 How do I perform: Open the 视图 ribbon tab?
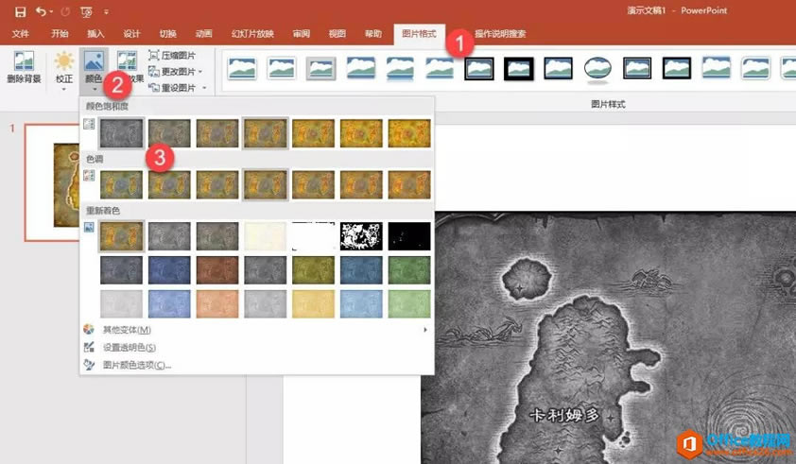(x=337, y=33)
